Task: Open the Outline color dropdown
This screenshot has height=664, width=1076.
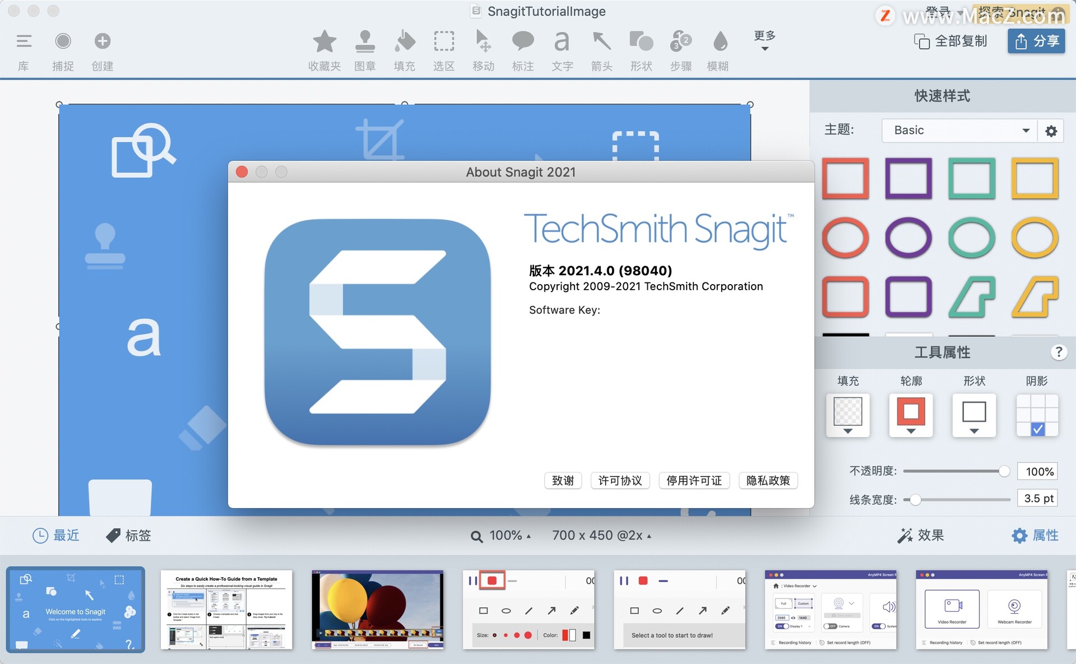Action: pos(911,415)
